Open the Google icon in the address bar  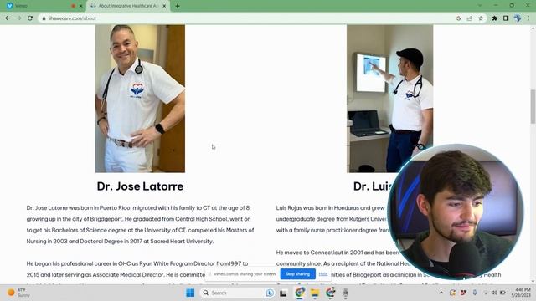pos(458,18)
